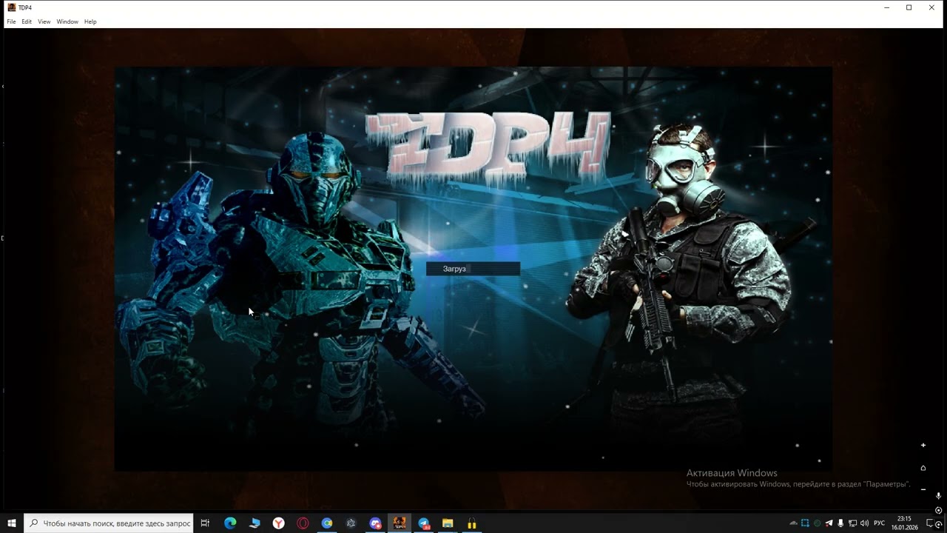947x533 pixels.
Task: Open the Windows Start menu
Action: pos(12,523)
